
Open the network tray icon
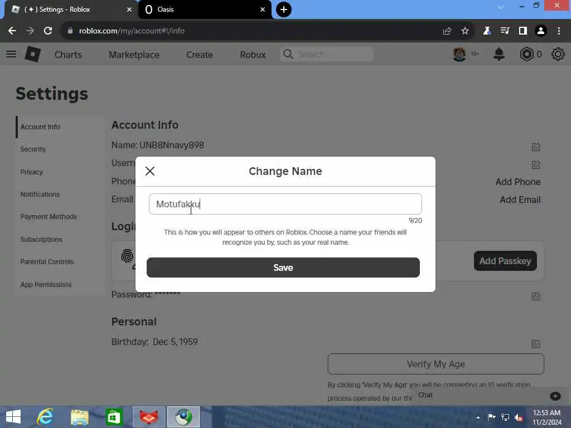[x=505, y=417]
